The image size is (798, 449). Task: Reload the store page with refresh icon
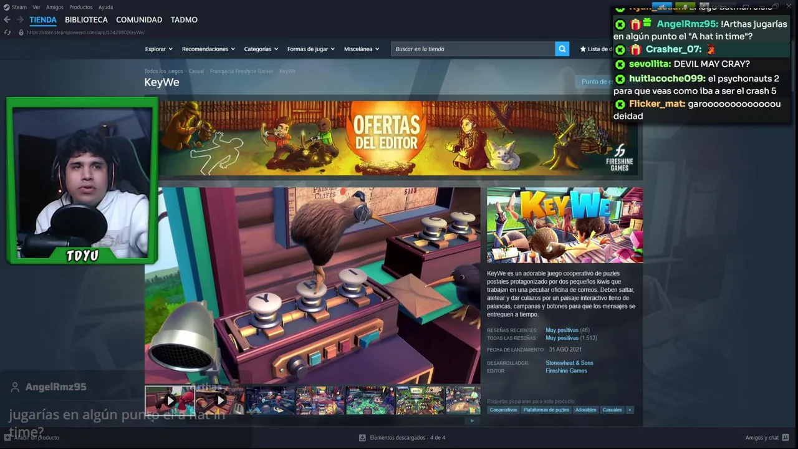(7, 32)
